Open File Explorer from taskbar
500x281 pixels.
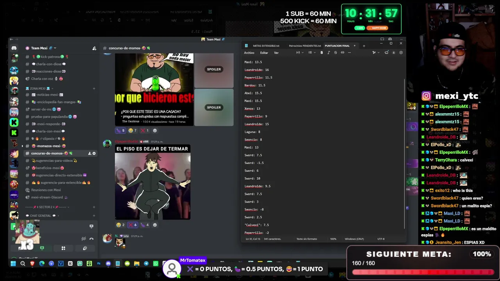[x=137, y=263]
